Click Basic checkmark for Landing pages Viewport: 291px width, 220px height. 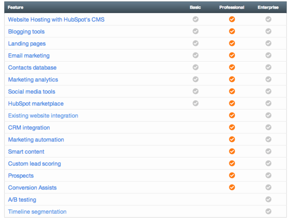[x=195, y=43]
